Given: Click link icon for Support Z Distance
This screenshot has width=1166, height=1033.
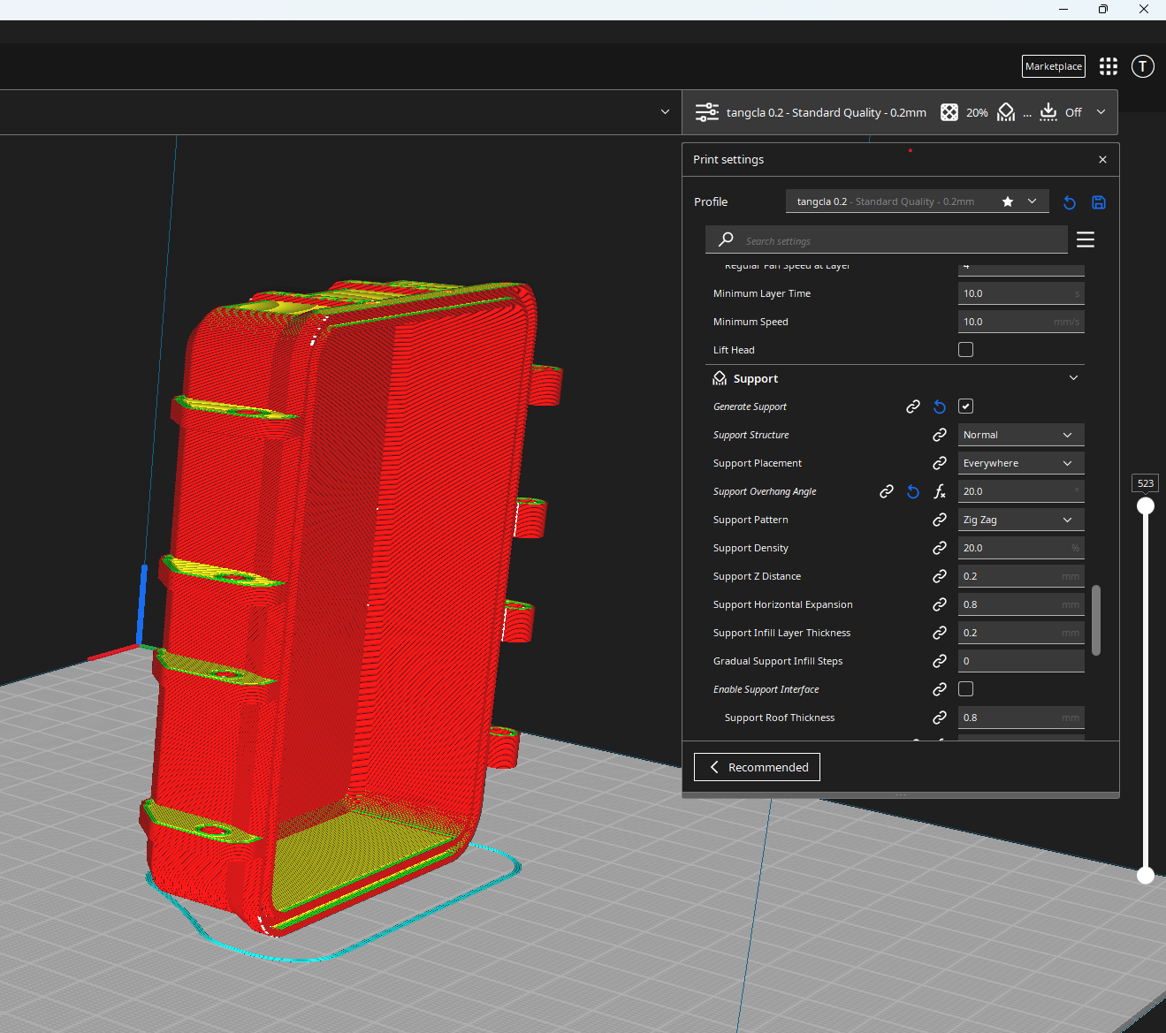Looking at the screenshot, I should point(940,576).
